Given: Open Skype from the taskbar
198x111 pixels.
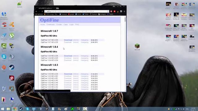Looking at the screenshot, I should pos(28,109).
